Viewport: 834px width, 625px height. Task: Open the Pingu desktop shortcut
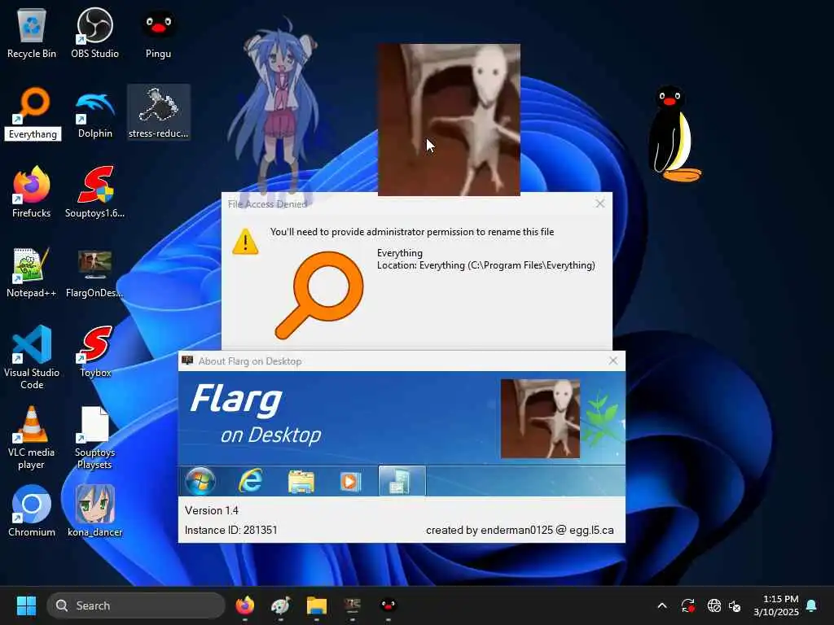[158, 33]
